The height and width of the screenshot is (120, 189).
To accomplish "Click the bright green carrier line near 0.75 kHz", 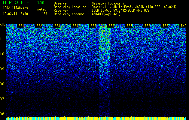I will pos(96,92).
